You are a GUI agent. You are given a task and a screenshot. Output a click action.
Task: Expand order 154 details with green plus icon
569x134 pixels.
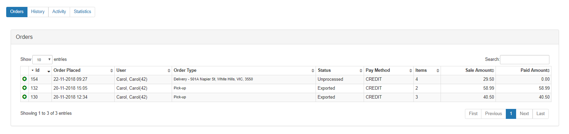click(24, 79)
